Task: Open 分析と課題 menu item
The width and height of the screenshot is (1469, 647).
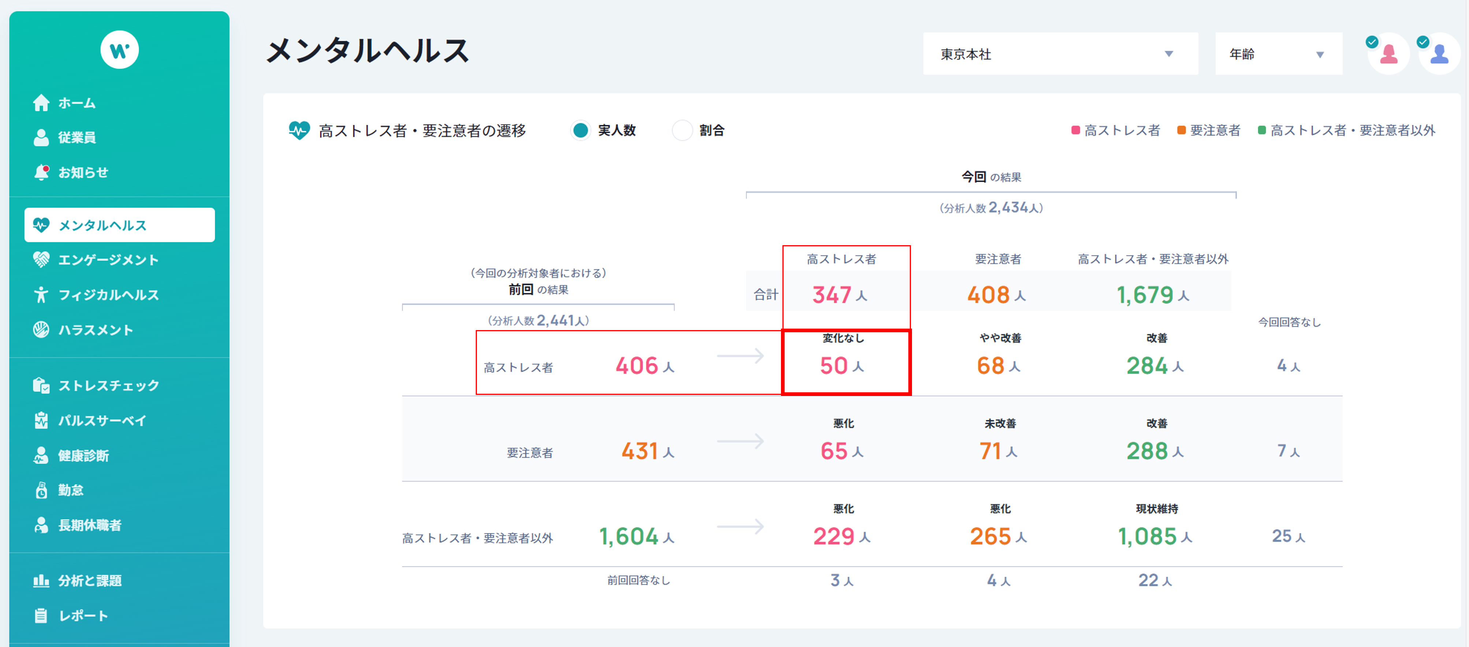Action: 119,581
